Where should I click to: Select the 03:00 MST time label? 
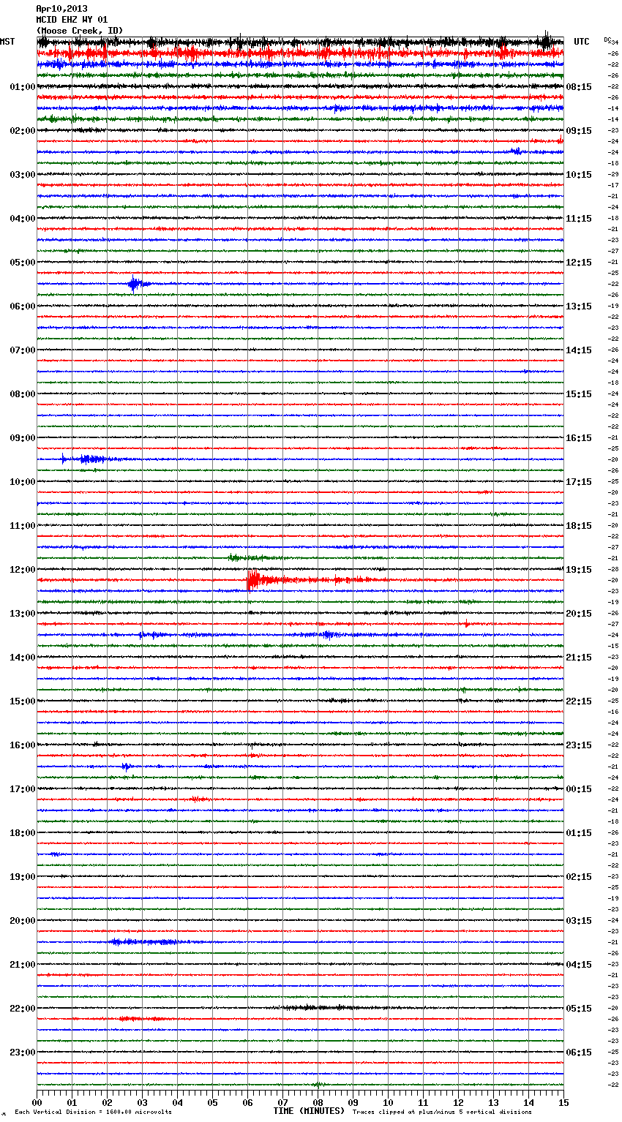point(23,175)
